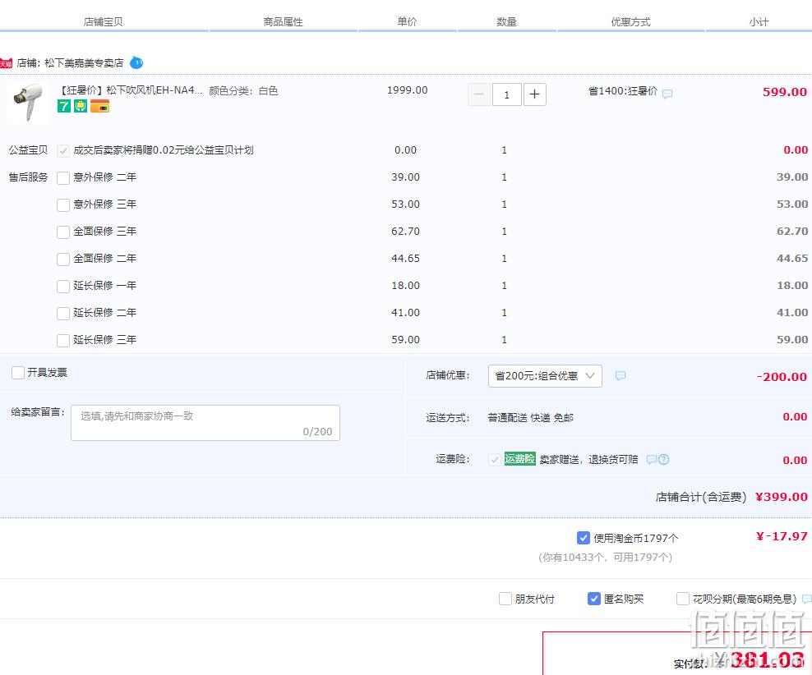Click the green 运费险 label tag

(x=519, y=459)
